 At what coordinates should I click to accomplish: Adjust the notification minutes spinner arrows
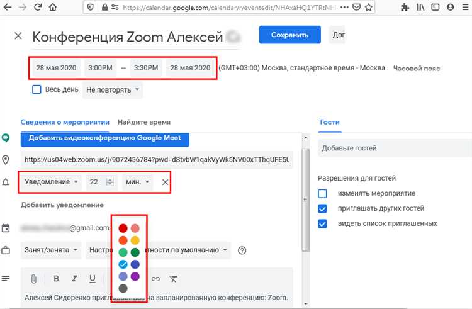tap(110, 182)
